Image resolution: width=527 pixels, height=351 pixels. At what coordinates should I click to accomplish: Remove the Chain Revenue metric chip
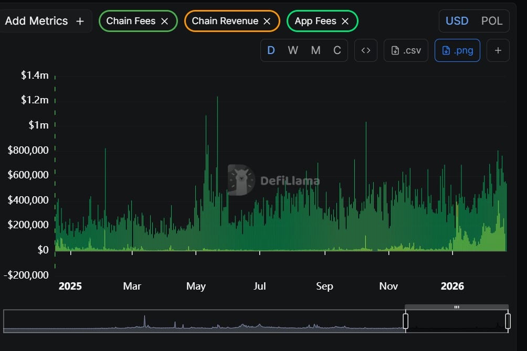click(x=267, y=21)
